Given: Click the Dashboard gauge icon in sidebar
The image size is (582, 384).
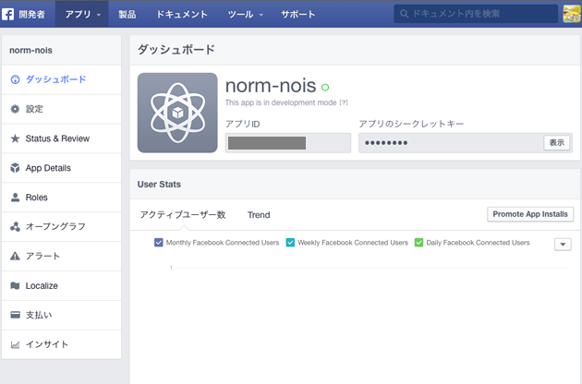Looking at the screenshot, I should pos(15,79).
